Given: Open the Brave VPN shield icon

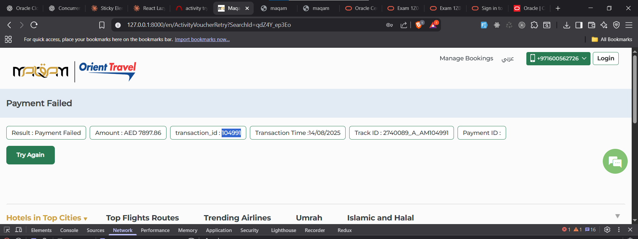Looking at the screenshot, I should point(616,25).
